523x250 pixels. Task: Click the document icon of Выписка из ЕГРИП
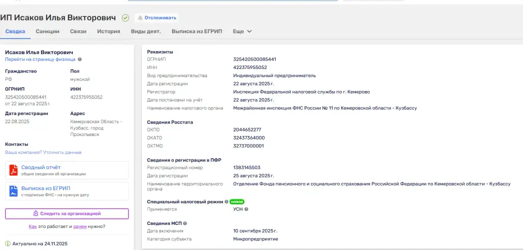point(13,191)
